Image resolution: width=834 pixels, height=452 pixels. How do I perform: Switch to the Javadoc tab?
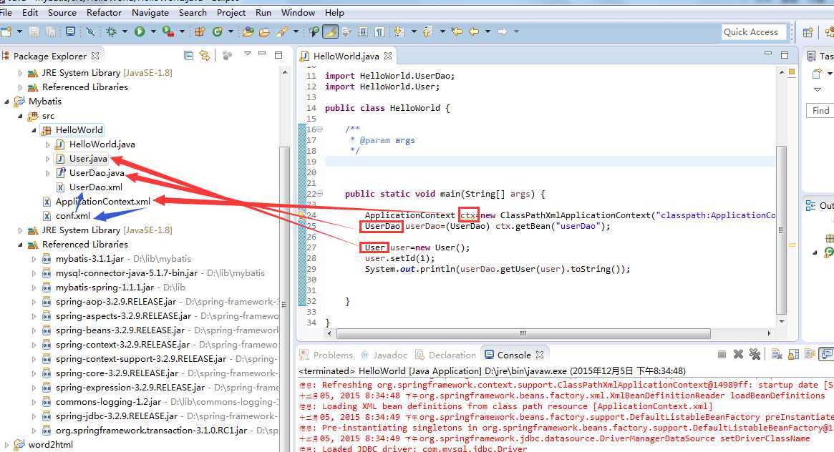384,355
